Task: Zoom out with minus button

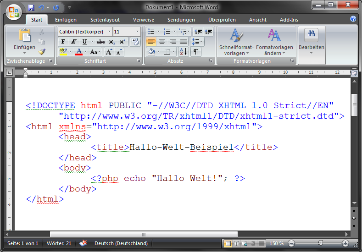Action: click(292, 243)
